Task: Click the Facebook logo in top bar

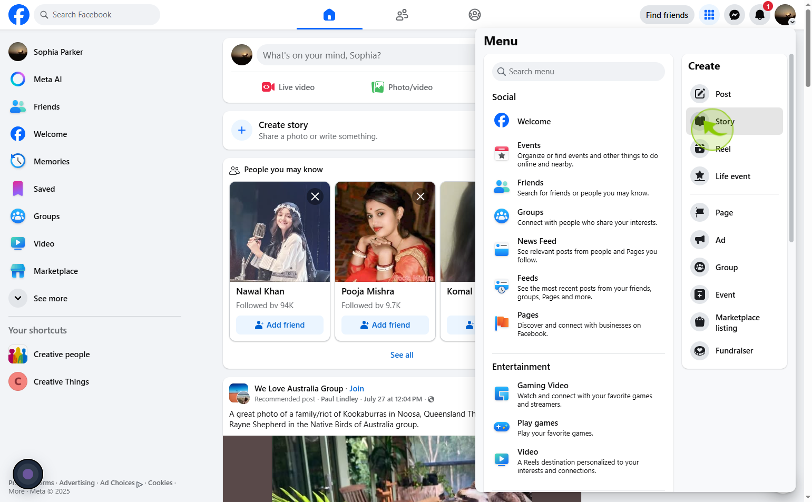Action: click(x=19, y=15)
